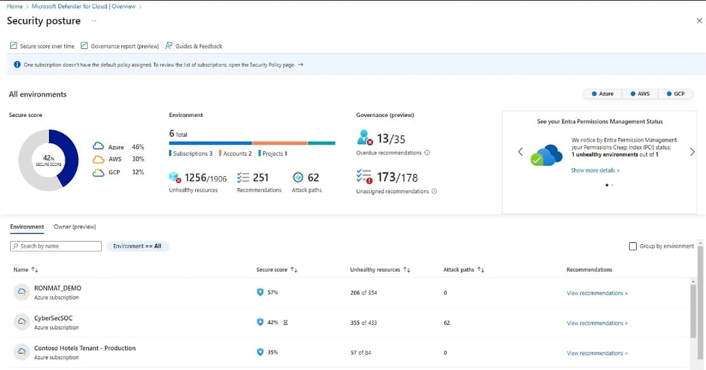Select the first carousel page dot

point(607,185)
